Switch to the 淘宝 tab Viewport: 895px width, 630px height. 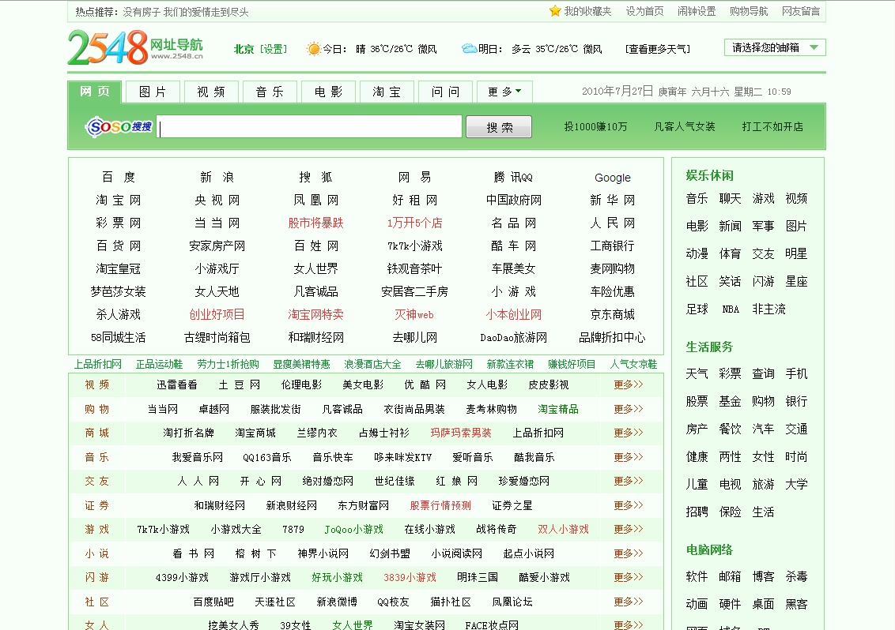(x=387, y=92)
